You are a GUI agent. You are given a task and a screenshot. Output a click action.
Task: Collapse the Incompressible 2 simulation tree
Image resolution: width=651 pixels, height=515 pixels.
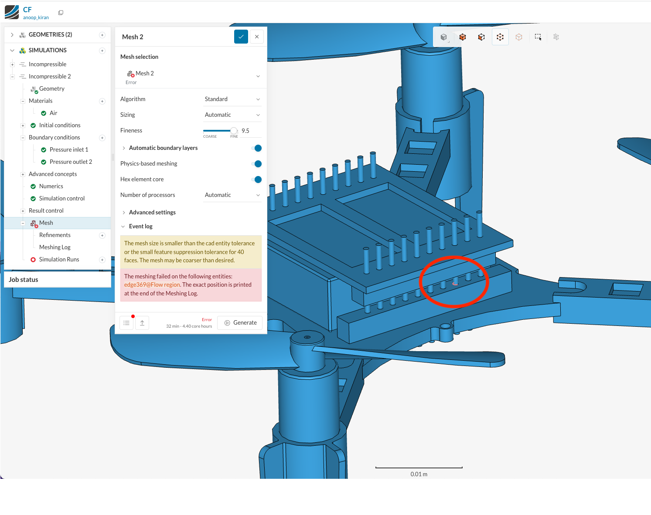(12, 76)
